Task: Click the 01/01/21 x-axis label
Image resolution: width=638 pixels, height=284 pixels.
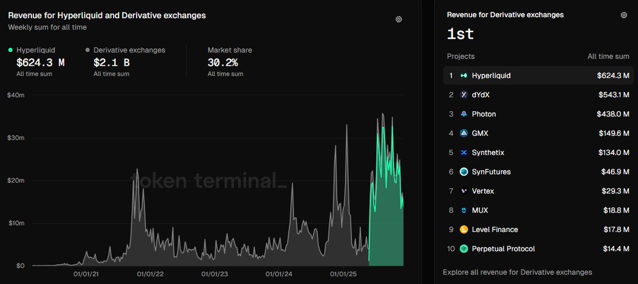Action: (85, 274)
